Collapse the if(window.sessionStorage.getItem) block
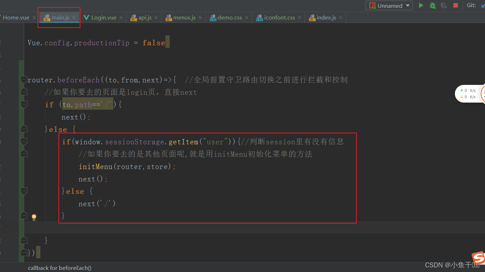 point(24,141)
